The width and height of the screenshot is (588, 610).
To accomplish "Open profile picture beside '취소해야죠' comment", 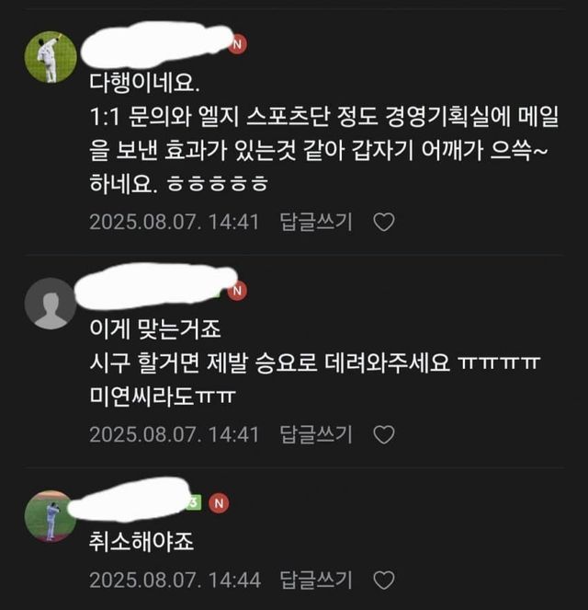I will tap(51, 516).
